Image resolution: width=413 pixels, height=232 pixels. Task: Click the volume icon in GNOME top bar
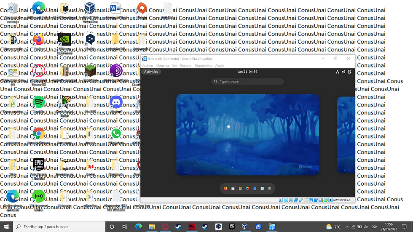click(343, 72)
